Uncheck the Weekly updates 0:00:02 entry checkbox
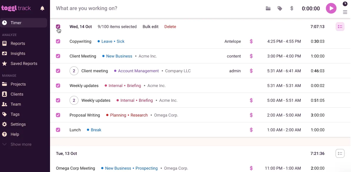This screenshot has height=172, width=351. 58,86
